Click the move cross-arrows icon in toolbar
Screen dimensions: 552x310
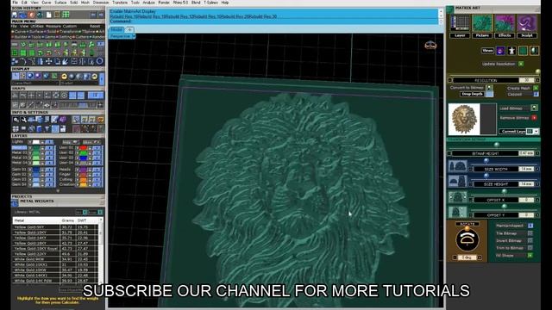click(48, 61)
